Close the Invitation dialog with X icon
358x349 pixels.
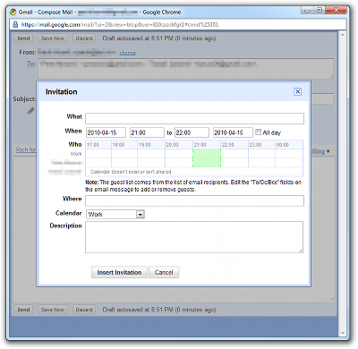click(297, 91)
